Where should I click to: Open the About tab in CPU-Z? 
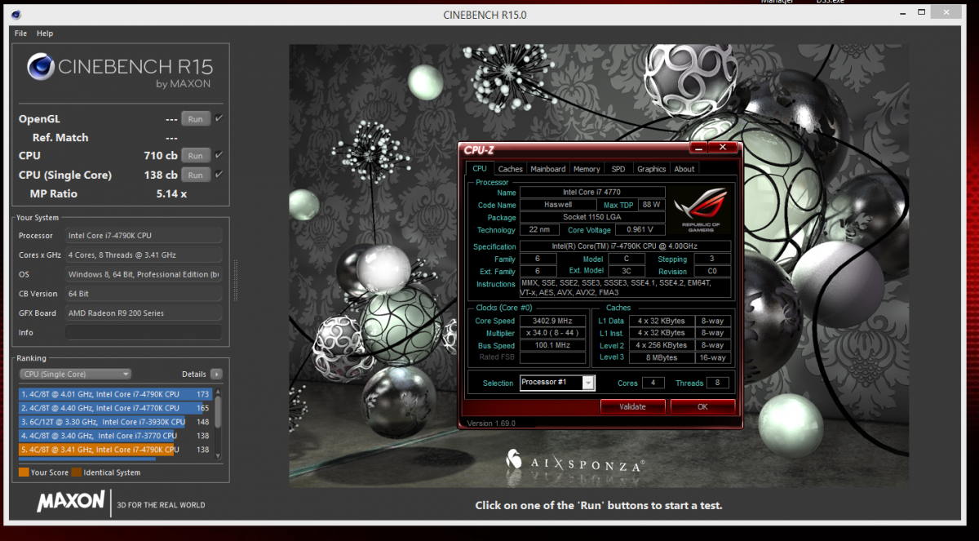pyautogui.click(x=684, y=169)
